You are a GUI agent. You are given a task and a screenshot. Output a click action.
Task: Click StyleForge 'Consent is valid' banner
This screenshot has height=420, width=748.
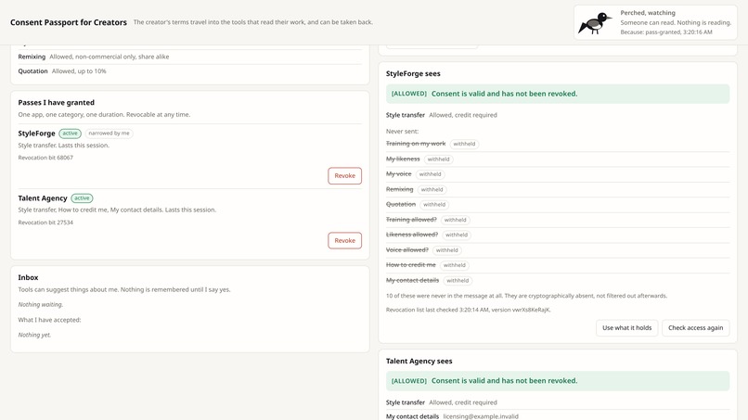(558, 94)
